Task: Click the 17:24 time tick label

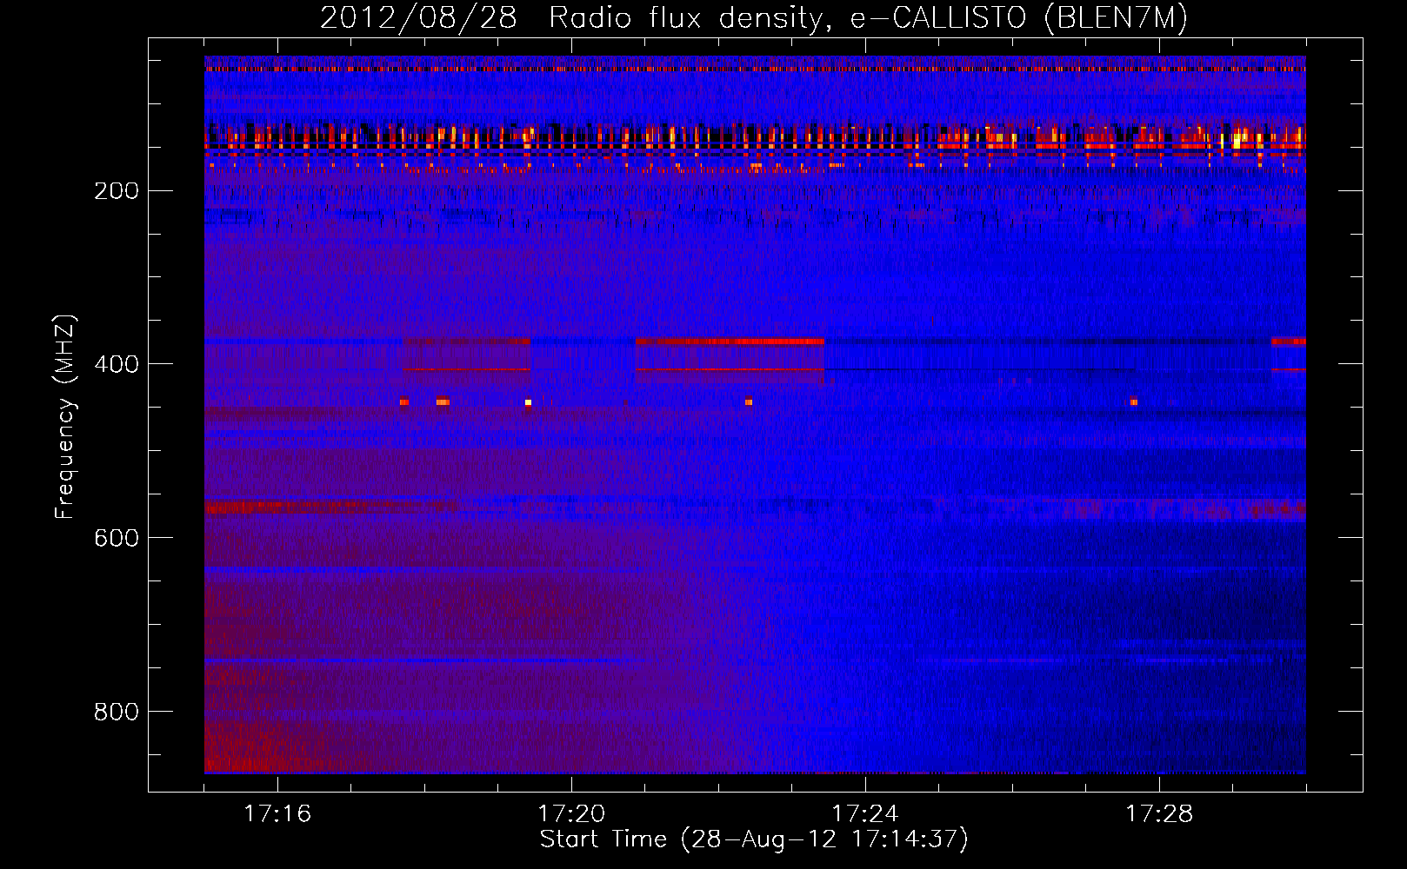Action: click(865, 814)
